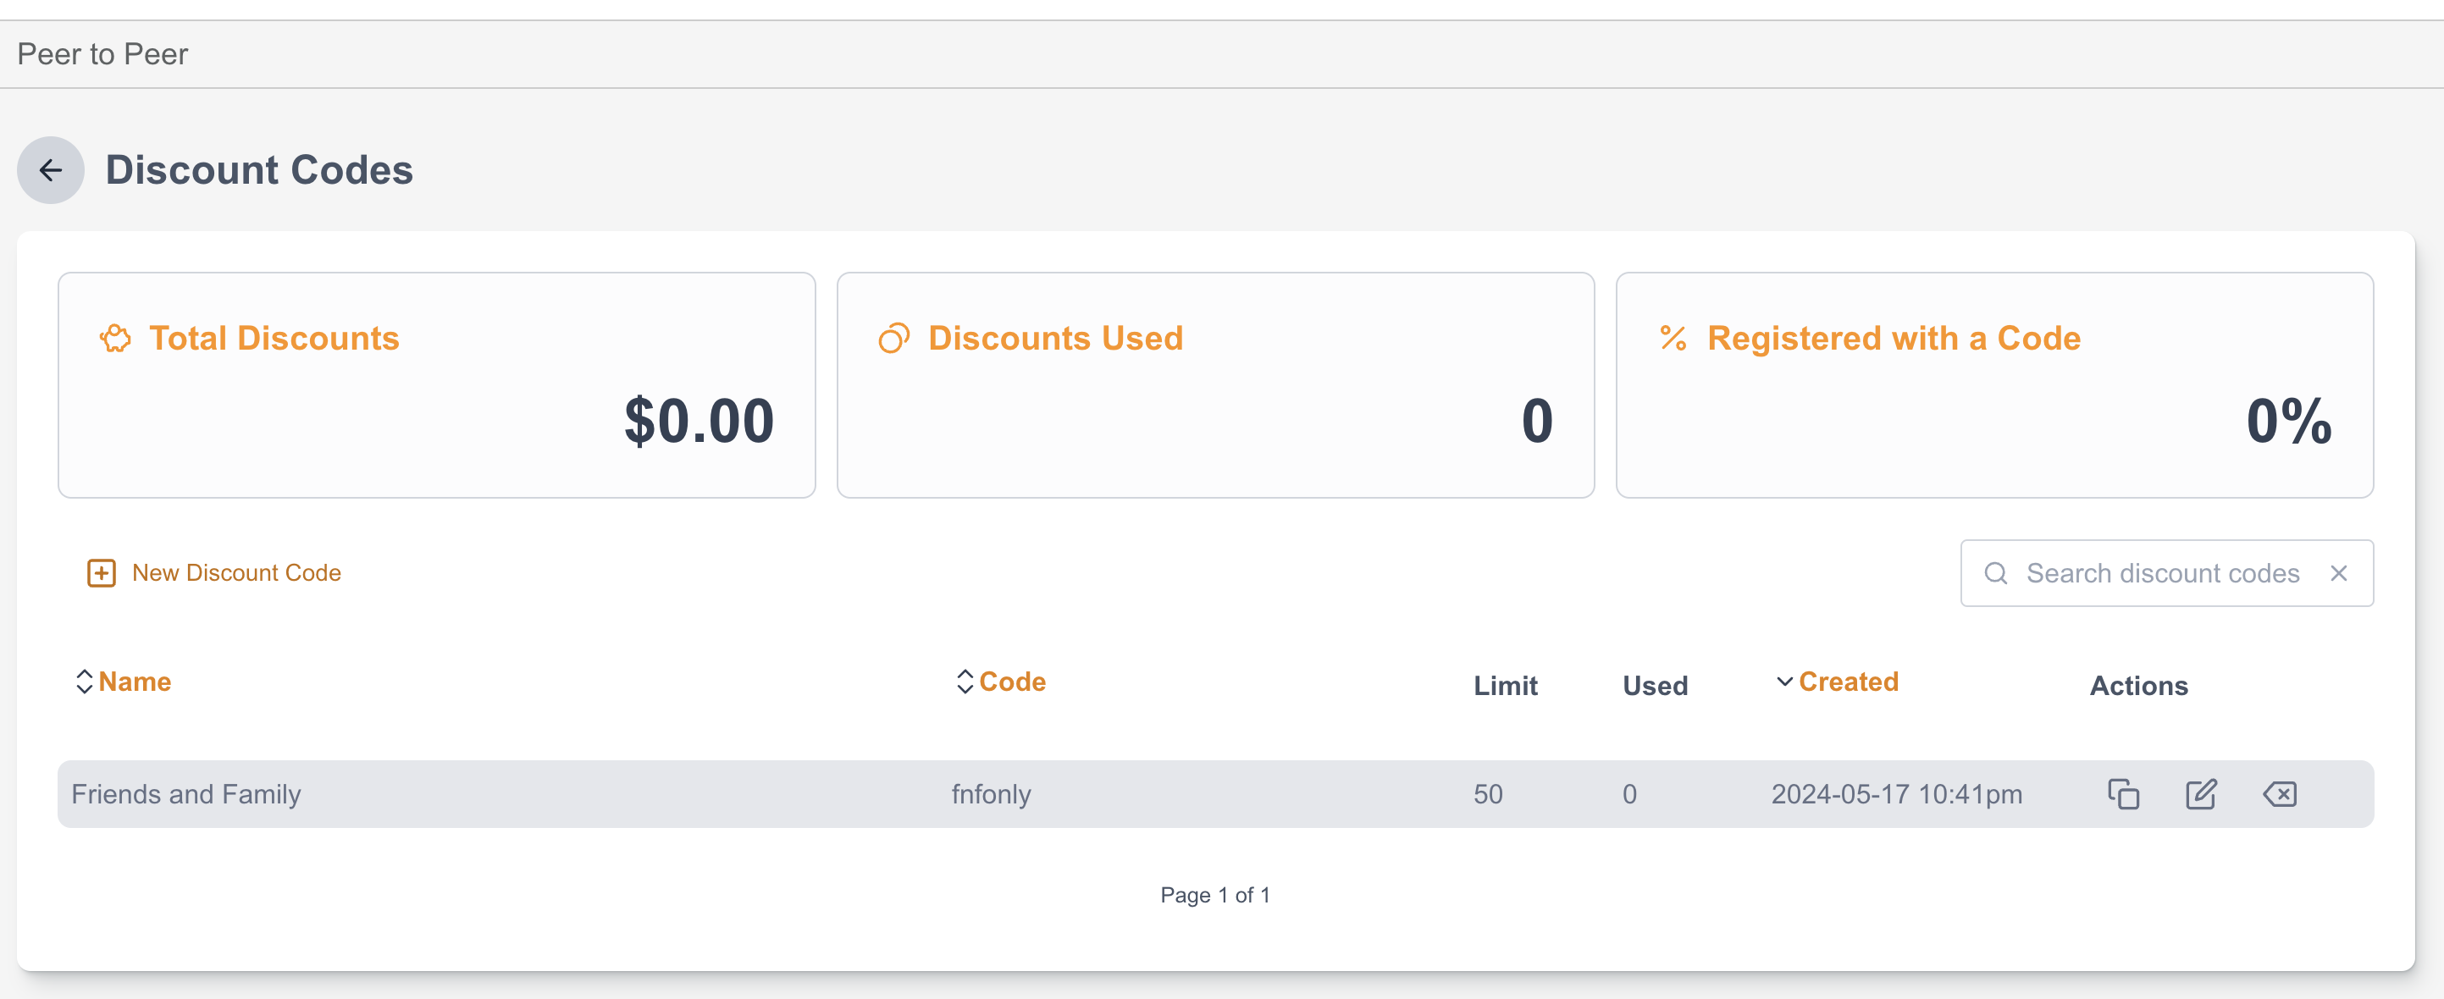Clear the search field with X icon

[x=2338, y=573]
